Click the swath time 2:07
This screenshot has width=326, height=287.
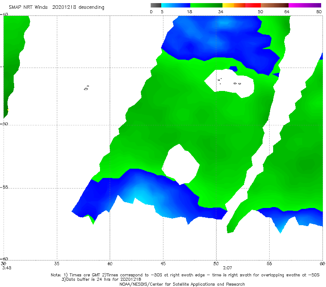point(227,268)
